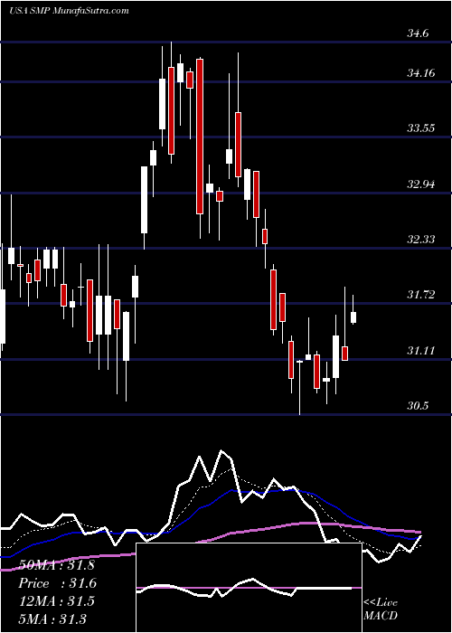This screenshot has height=633, width=452.
Task: Select the 33.55 price axis label
Action: pos(420,128)
